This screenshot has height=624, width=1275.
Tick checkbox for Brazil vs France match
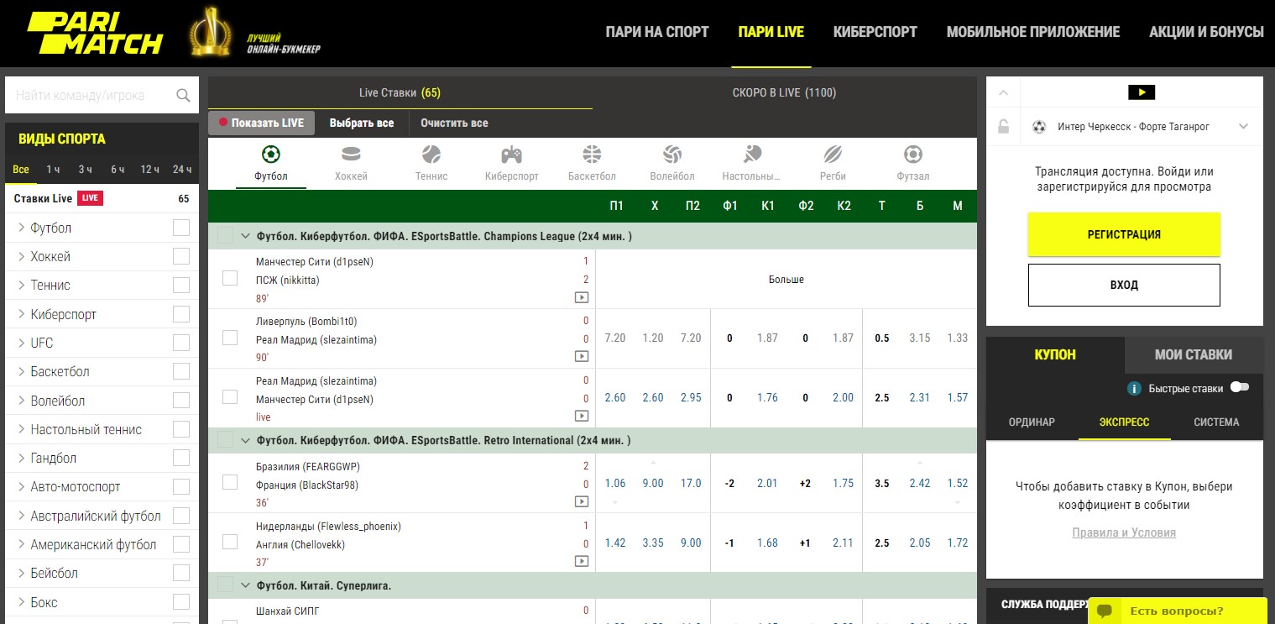click(230, 482)
